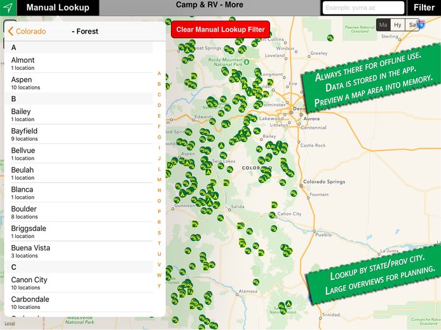Jump to letter C in index
This screenshot has height=330, width=441.
(159, 95)
